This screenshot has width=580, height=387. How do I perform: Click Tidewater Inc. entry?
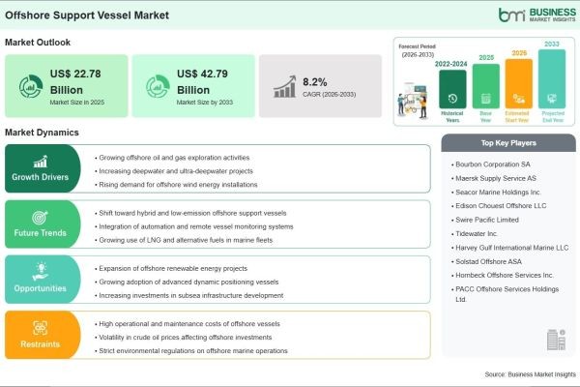point(475,234)
